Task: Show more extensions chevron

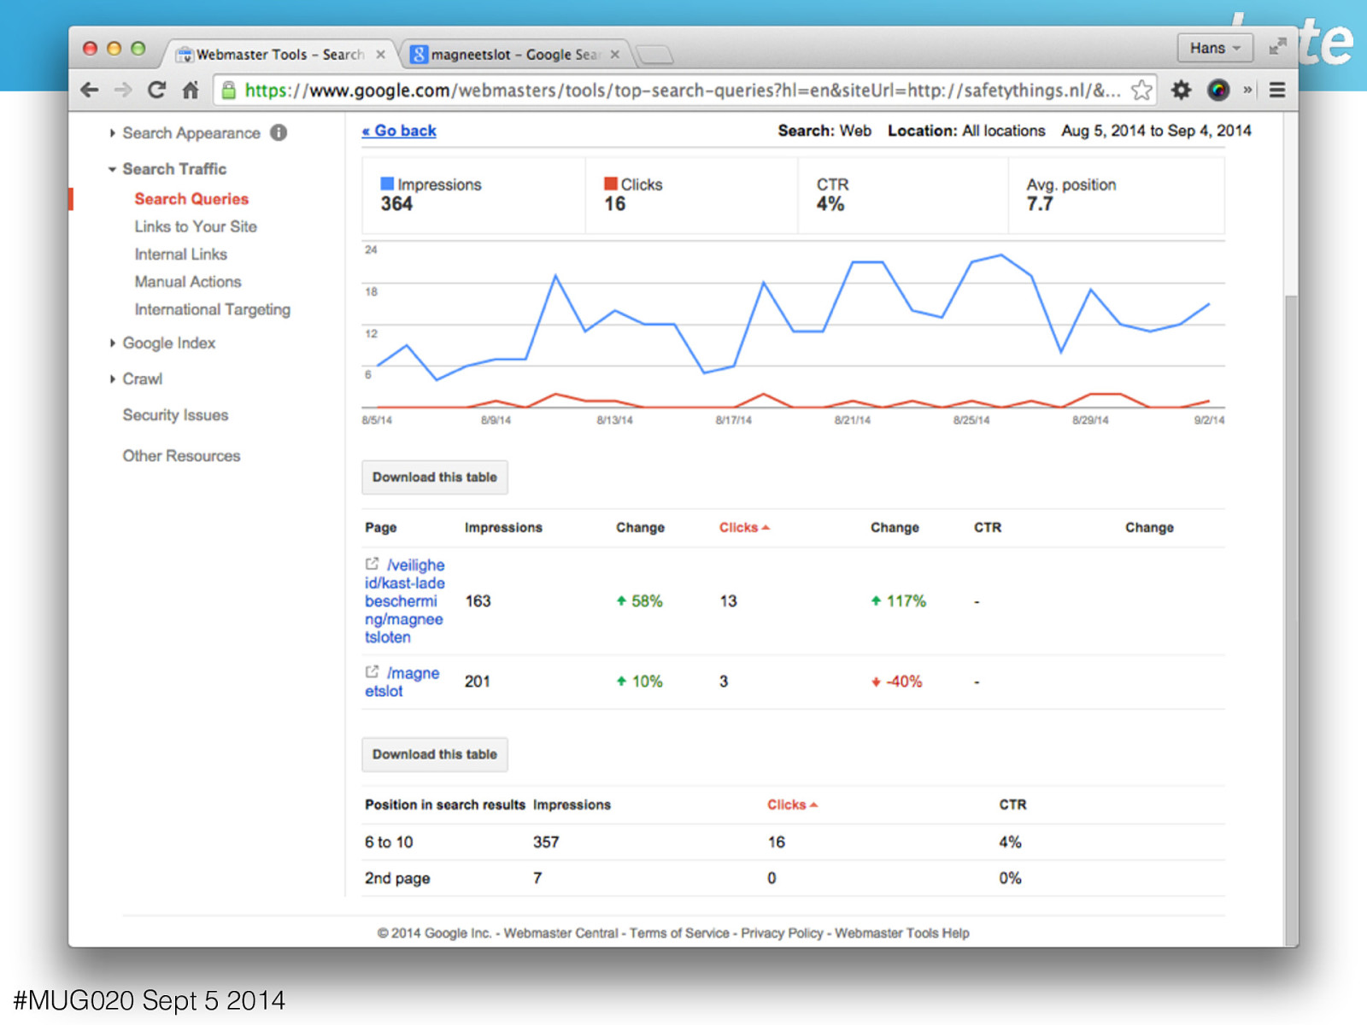Action: [x=1247, y=90]
